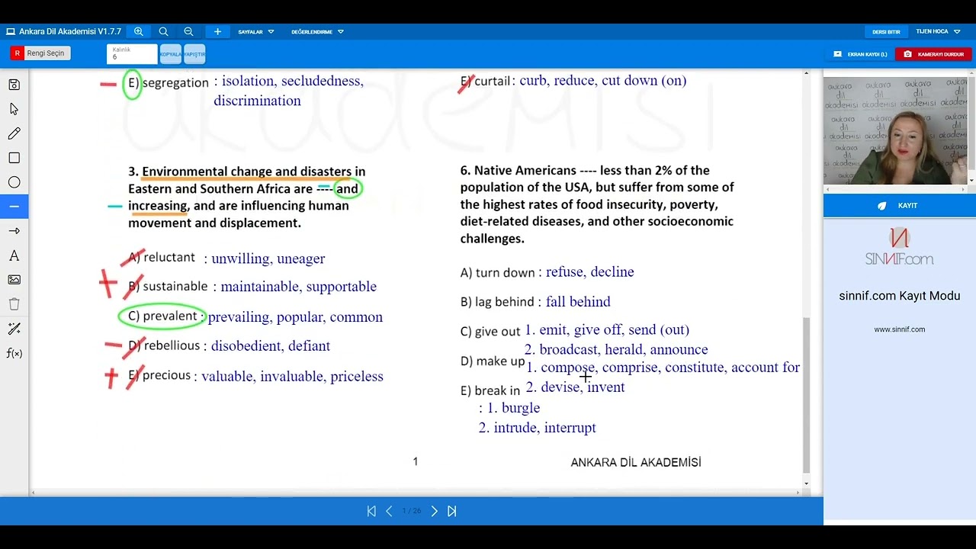Image resolution: width=976 pixels, height=549 pixels.
Task: Click the Kamerayı Durdur button
Action: (933, 54)
